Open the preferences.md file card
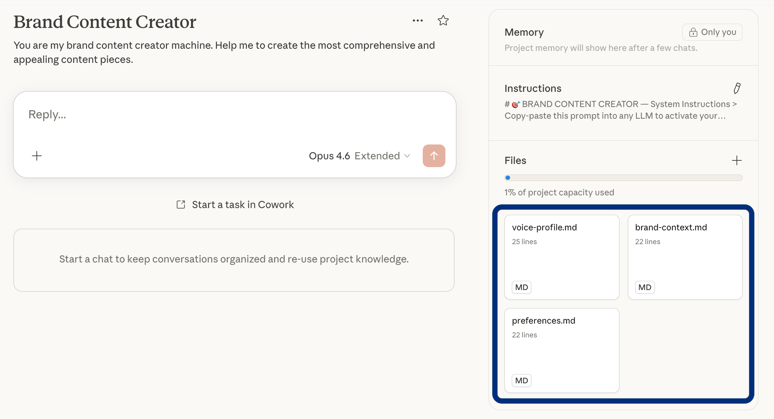Image resolution: width=774 pixels, height=419 pixels. tap(561, 350)
